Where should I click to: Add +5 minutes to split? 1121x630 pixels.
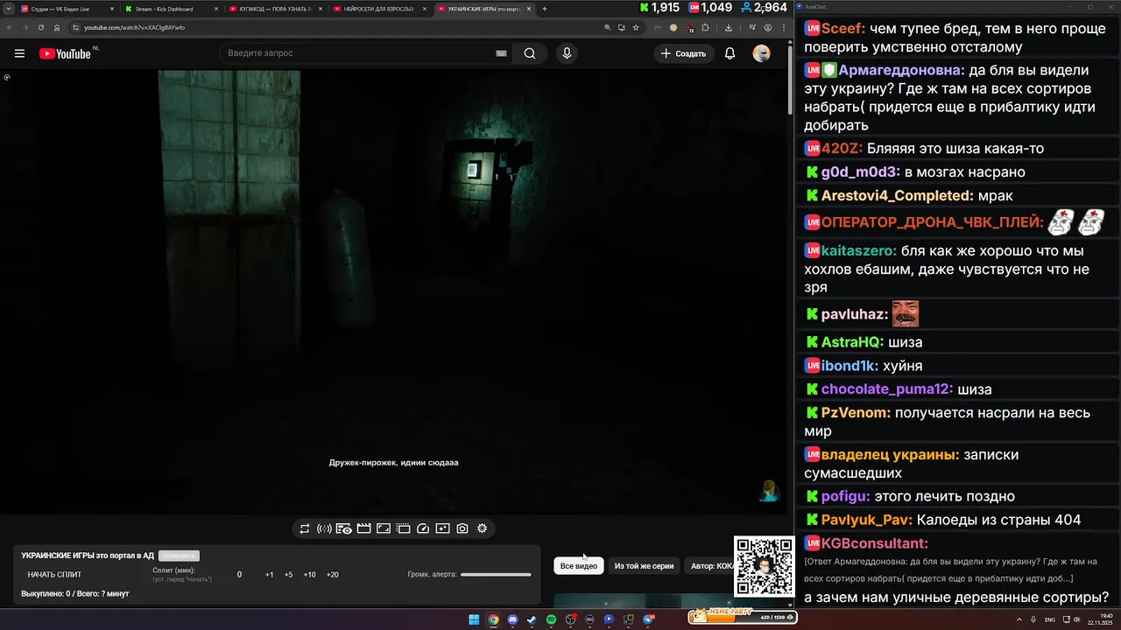click(x=288, y=575)
